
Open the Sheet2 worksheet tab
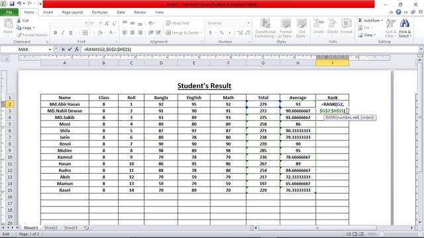tap(51, 227)
